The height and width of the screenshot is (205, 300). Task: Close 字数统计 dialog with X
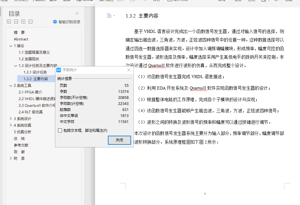coord(129,70)
